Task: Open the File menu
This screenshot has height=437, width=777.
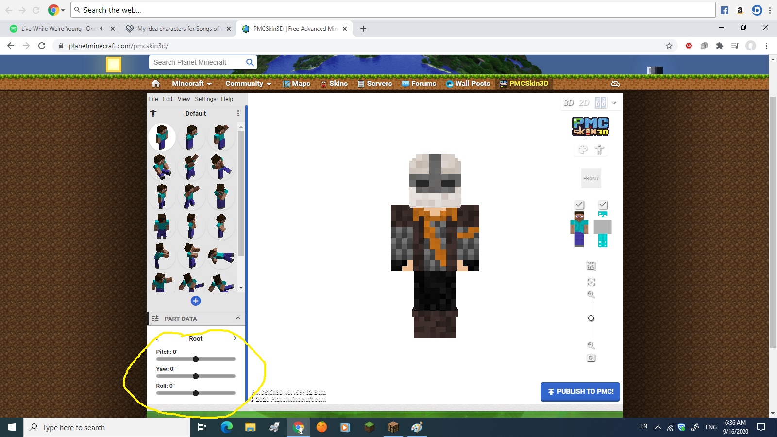Action: tap(153, 99)
